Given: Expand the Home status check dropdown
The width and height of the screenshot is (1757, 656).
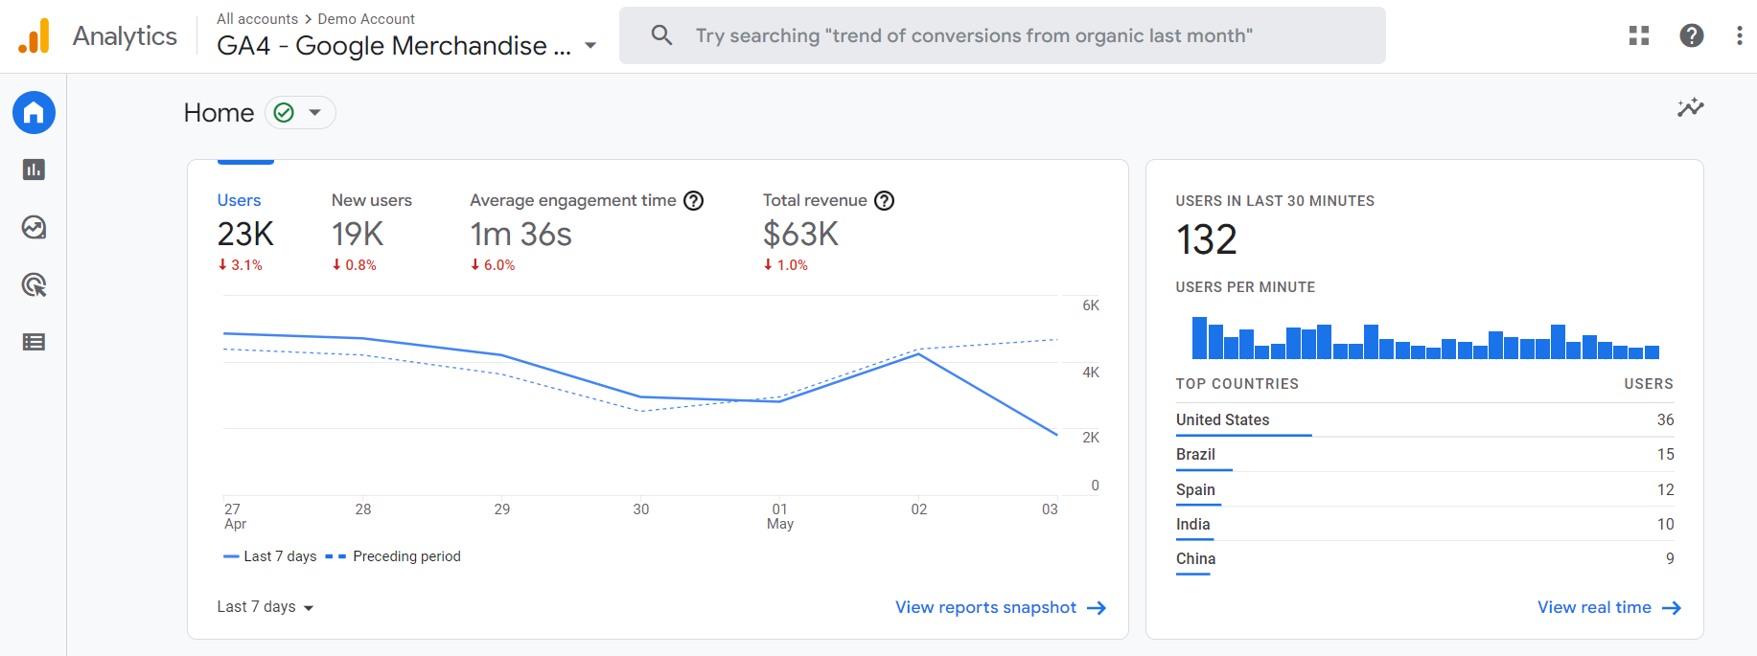Looking at the screenshot, I should click(301, 113).
